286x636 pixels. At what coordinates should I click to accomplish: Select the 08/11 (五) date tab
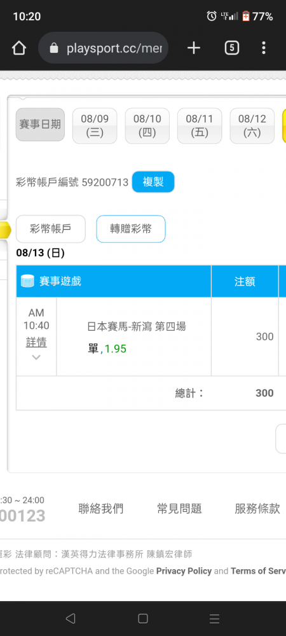pyautogui.click(x=200, y=126)
